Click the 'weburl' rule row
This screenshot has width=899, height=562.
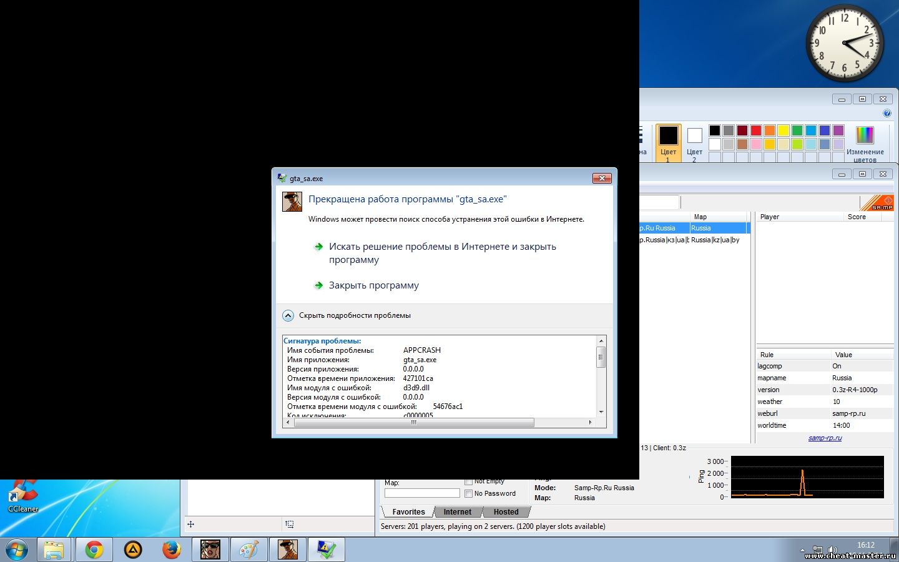(x=825, y=414)
